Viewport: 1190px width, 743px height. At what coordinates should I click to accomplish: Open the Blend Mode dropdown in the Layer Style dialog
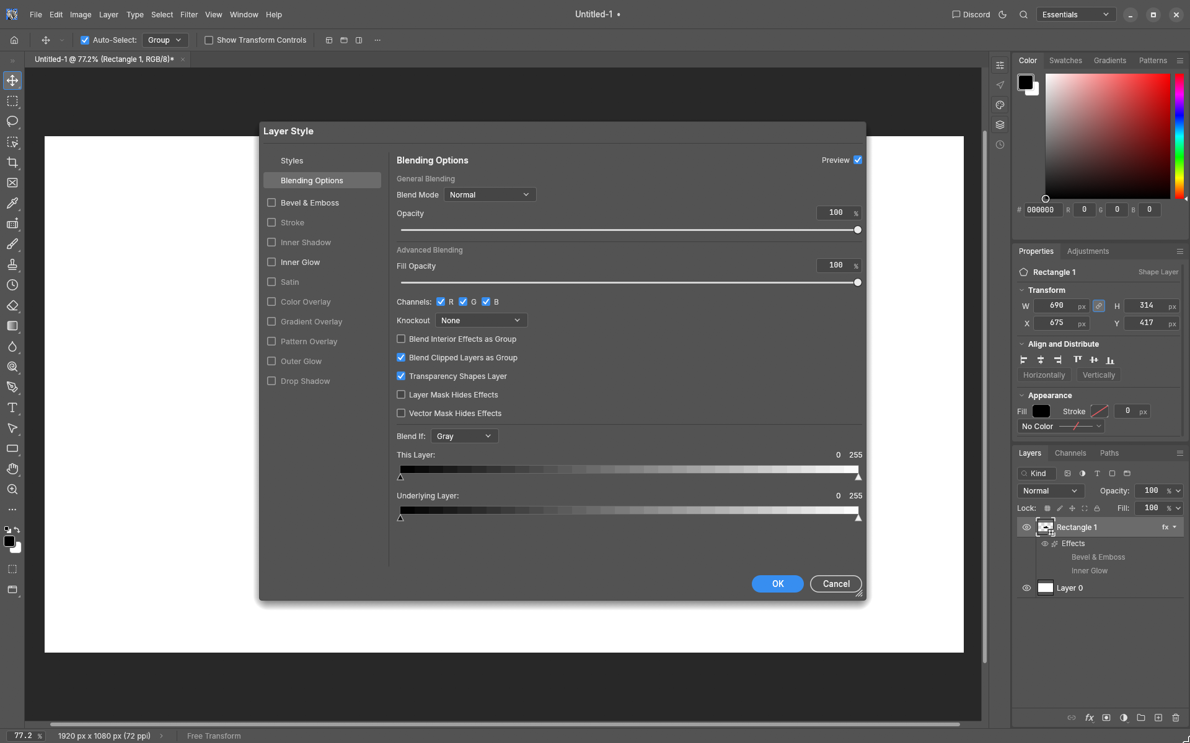490,194
